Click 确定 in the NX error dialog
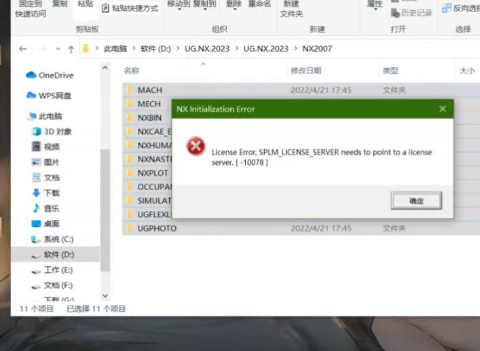The width and height of the screenshot is (480, 351). click(416, 201)
